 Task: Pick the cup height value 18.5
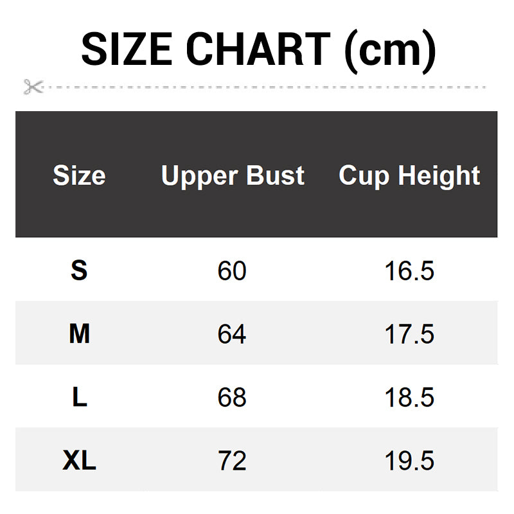[409, 398]
